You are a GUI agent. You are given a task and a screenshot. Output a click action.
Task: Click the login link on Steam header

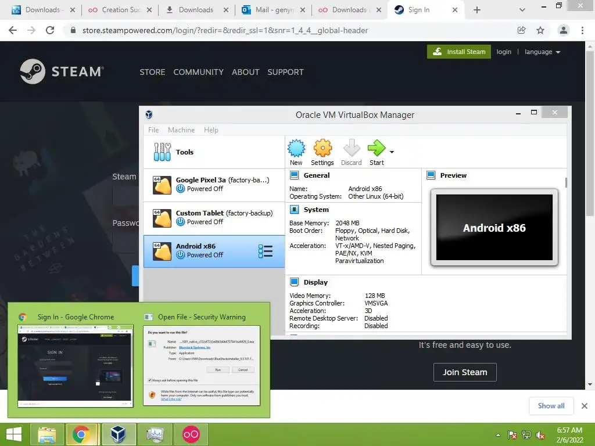tap(504, 52)
